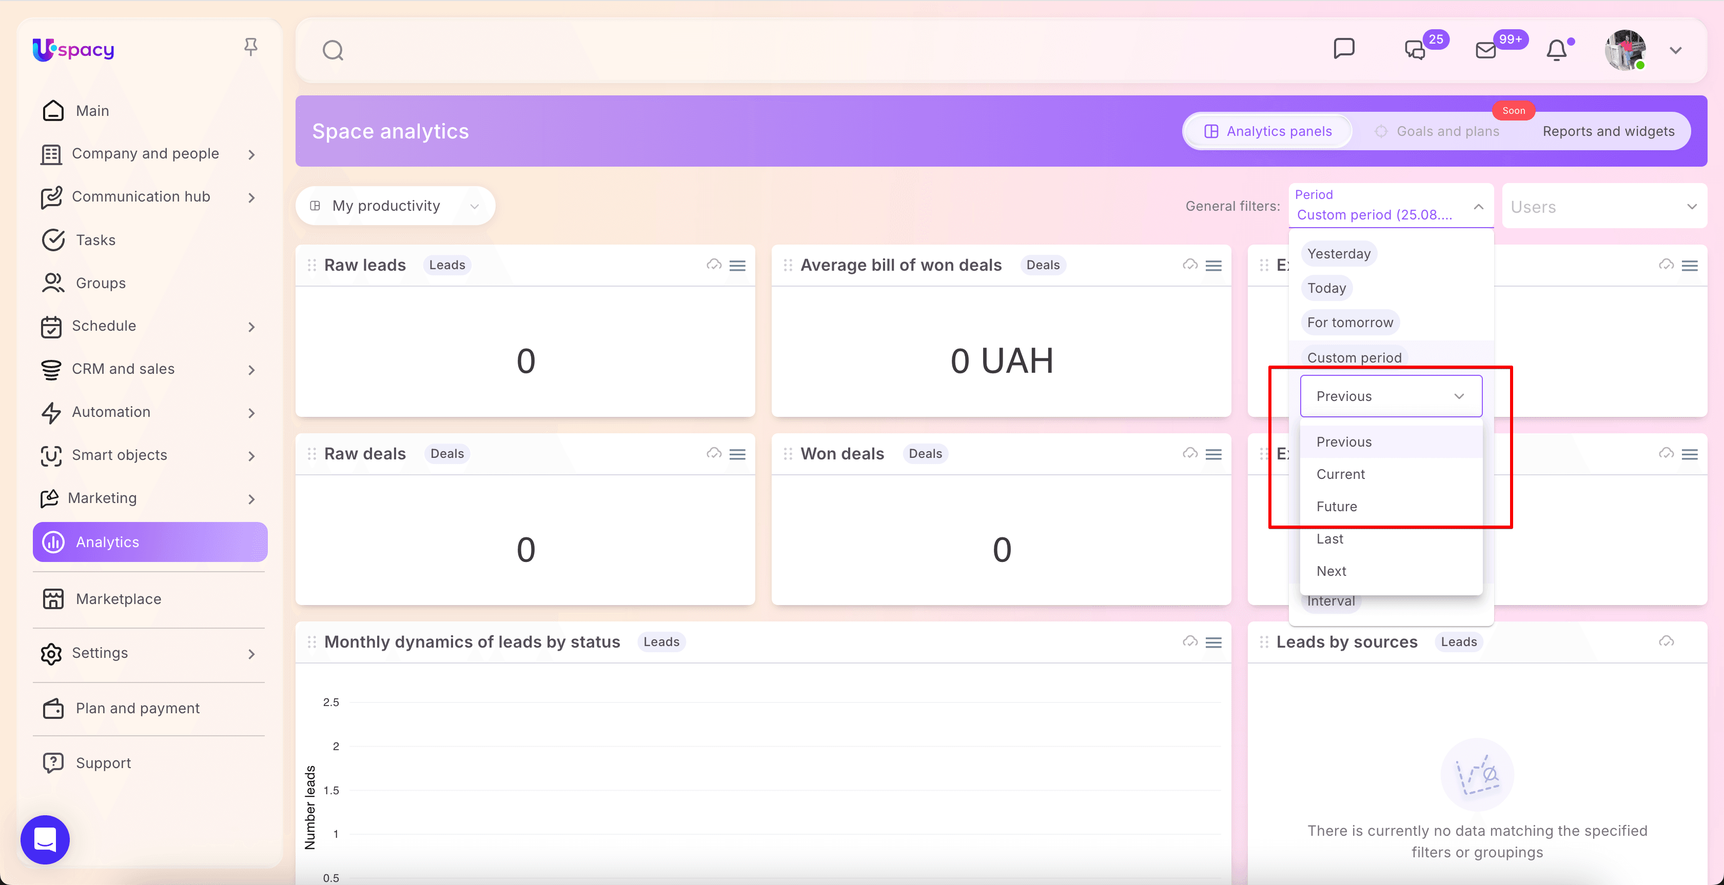This screenshot has width=1724, height=885.
Task: Click Raw leads cloud sync icon
Action: point(714,265)
